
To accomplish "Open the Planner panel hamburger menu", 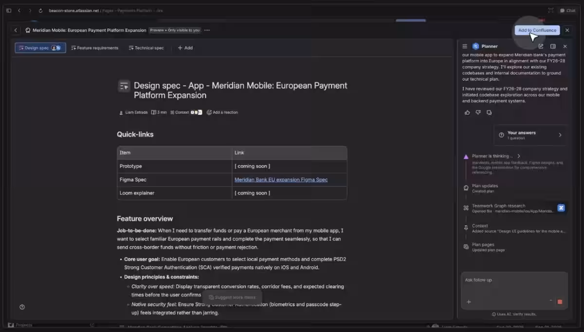I will [x=465, y=46].
